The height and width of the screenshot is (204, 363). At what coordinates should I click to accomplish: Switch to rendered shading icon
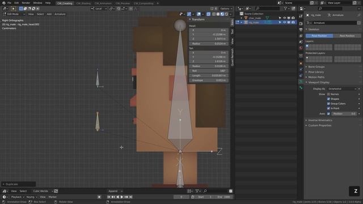tap(226, 14)
